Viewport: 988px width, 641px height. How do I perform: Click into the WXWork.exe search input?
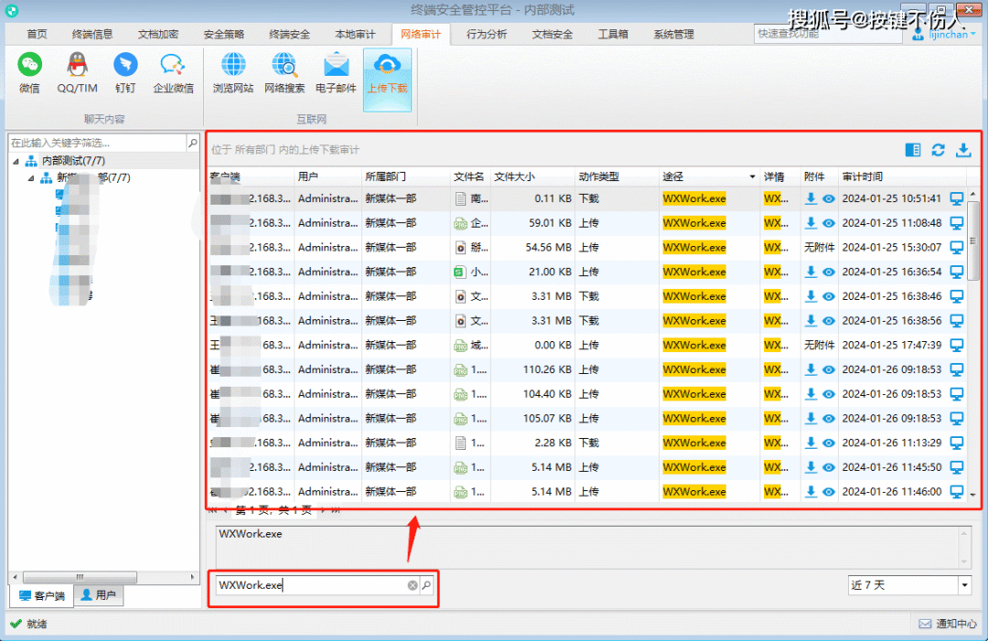coord(311,585)
